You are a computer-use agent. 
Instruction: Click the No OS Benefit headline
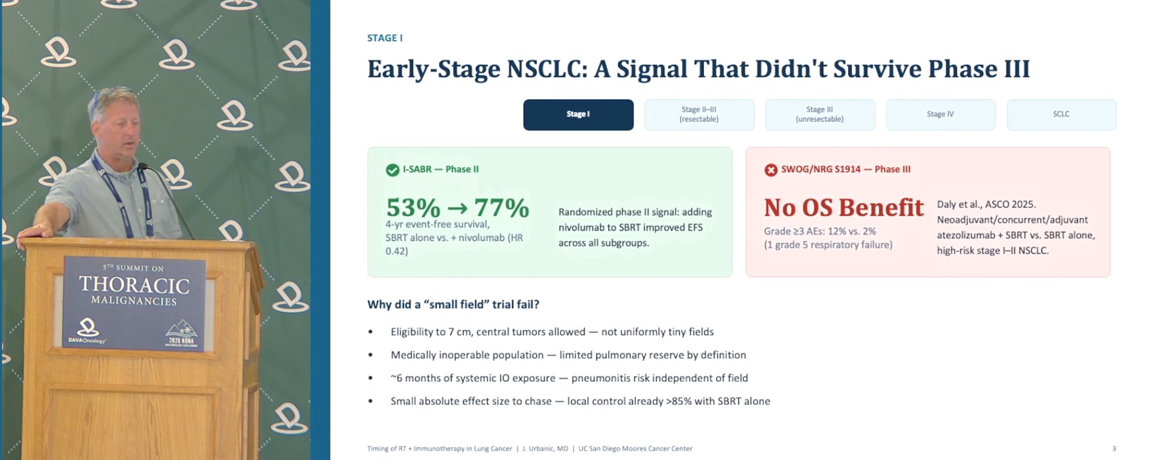pos(844,208)
